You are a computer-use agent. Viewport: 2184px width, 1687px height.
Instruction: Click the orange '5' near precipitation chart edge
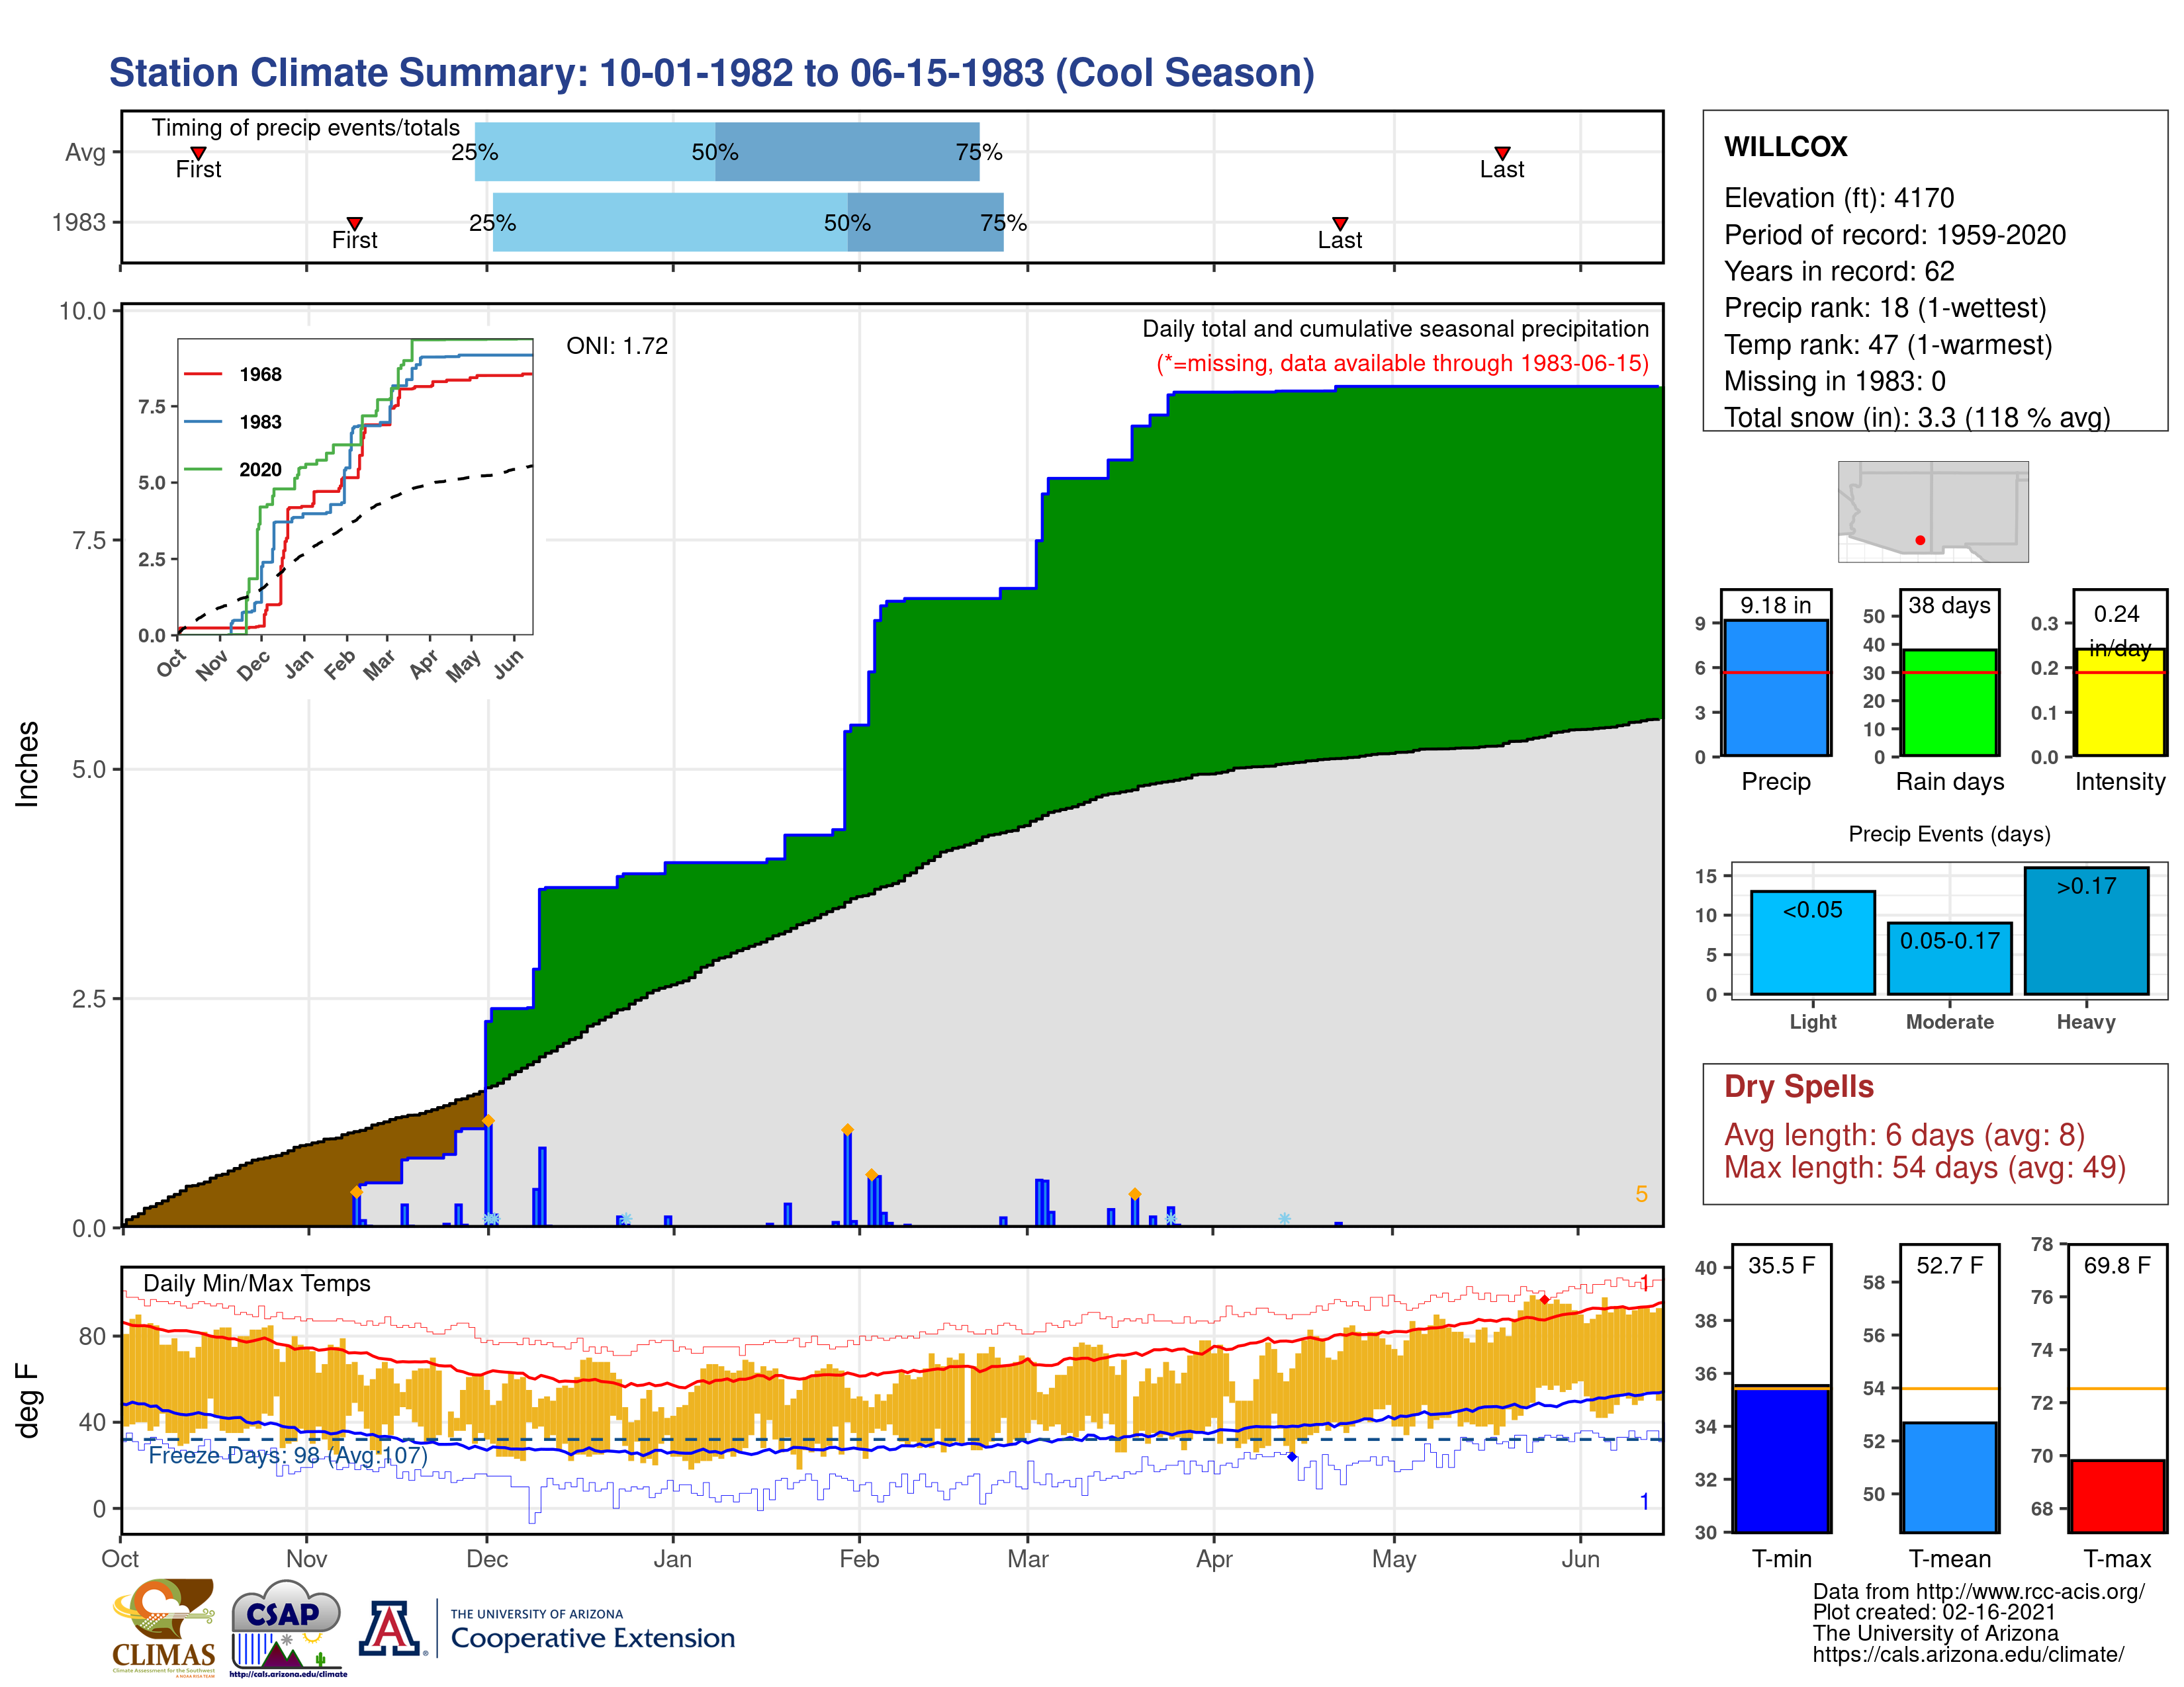1641,1194
